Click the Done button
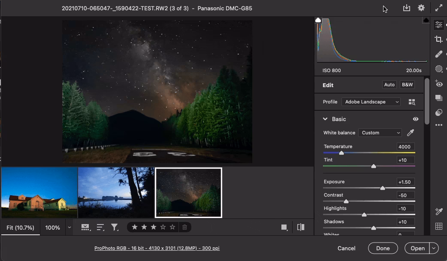447x261 pixels. (383, 248)
